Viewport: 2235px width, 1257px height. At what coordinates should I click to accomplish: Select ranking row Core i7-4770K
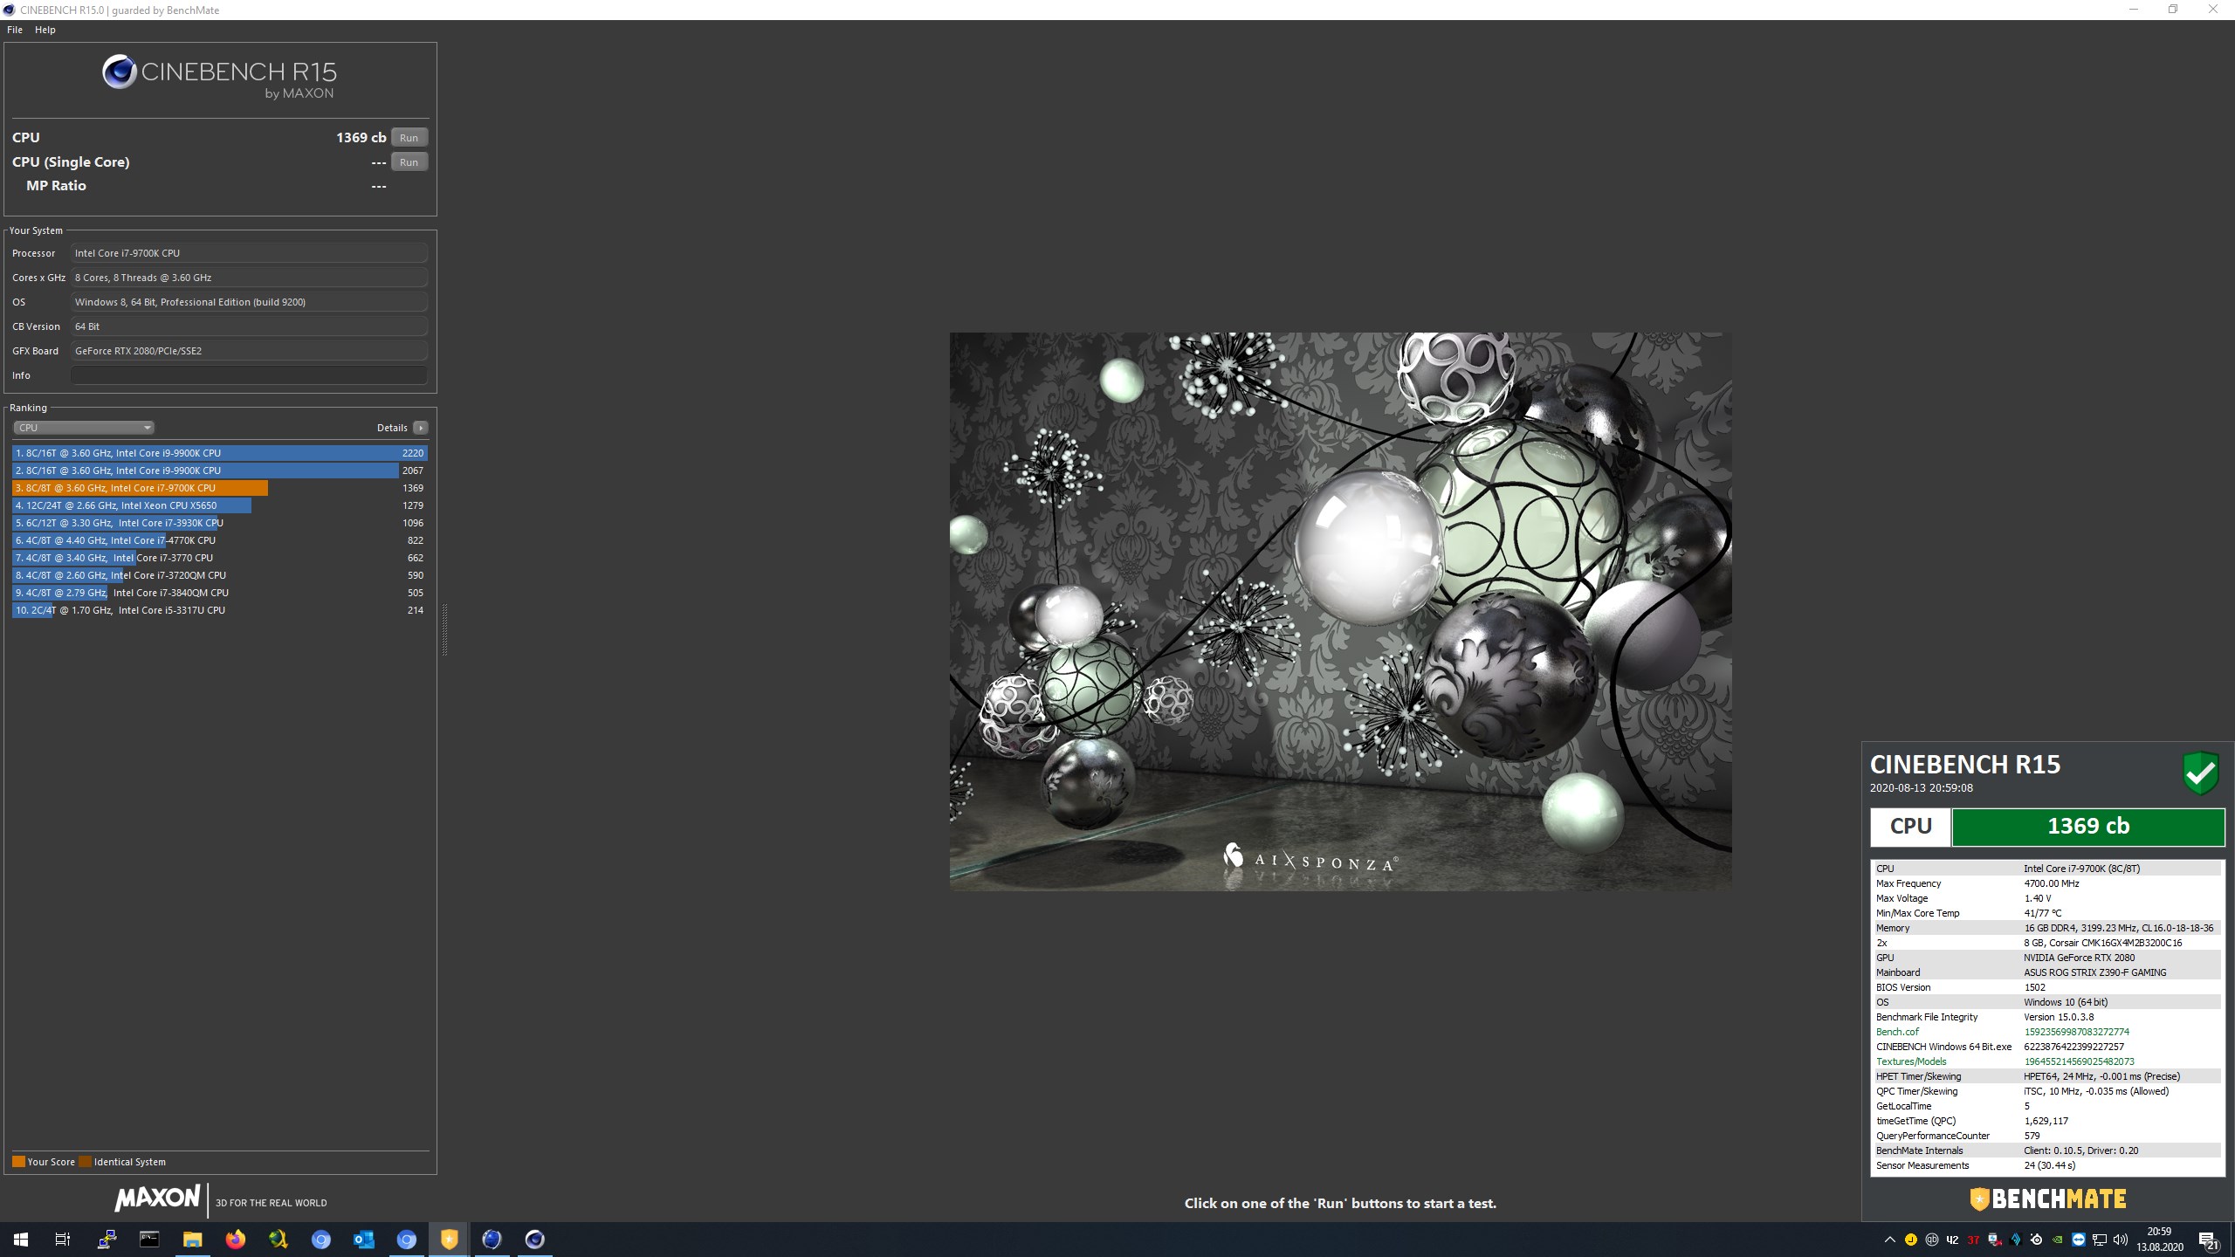[220, 540]
